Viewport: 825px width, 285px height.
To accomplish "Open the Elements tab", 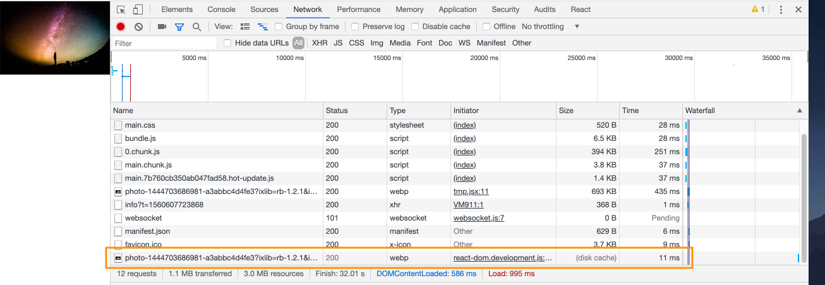I will point(176,9).
